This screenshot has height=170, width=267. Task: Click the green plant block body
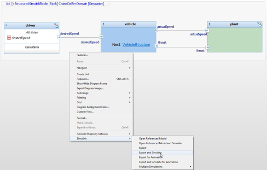coord(235,40)
